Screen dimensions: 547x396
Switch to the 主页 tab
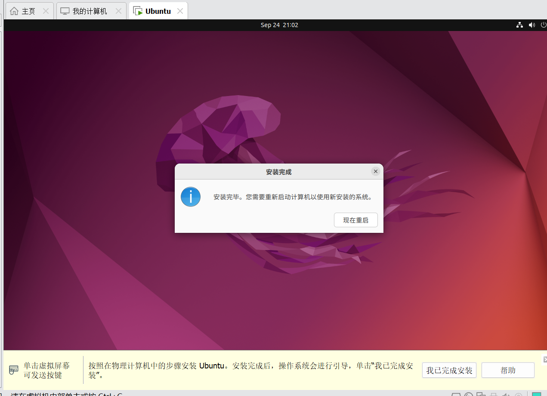click(x=28, y=11)
